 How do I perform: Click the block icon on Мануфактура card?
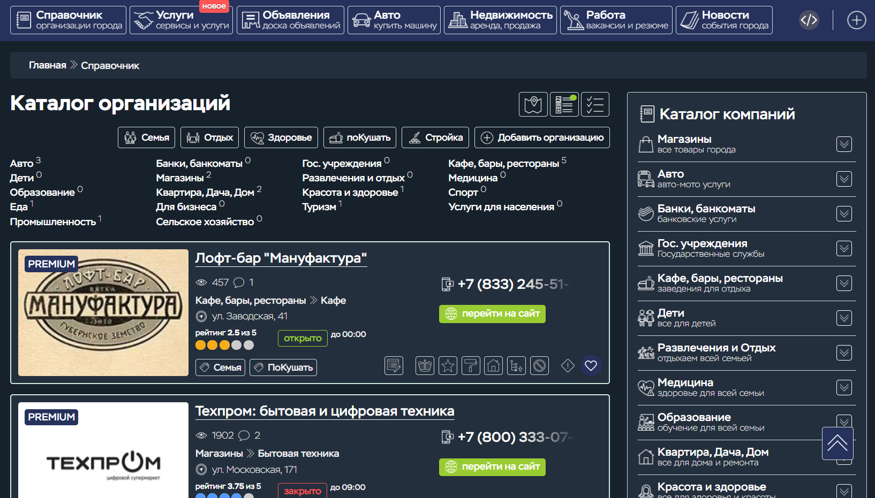[x=539, y=366]
